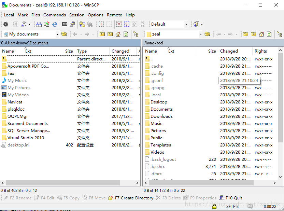
Task: Click the Select Files plus icon
Action: [x=101, y=24]
